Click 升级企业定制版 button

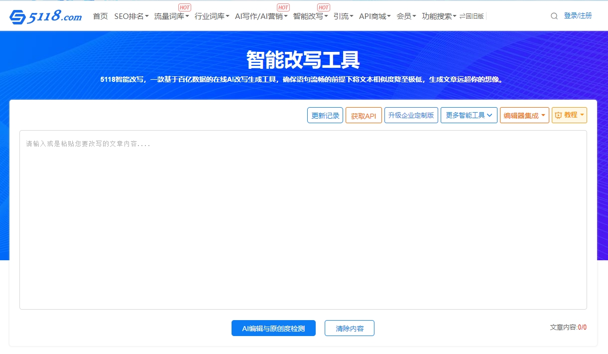411,115
